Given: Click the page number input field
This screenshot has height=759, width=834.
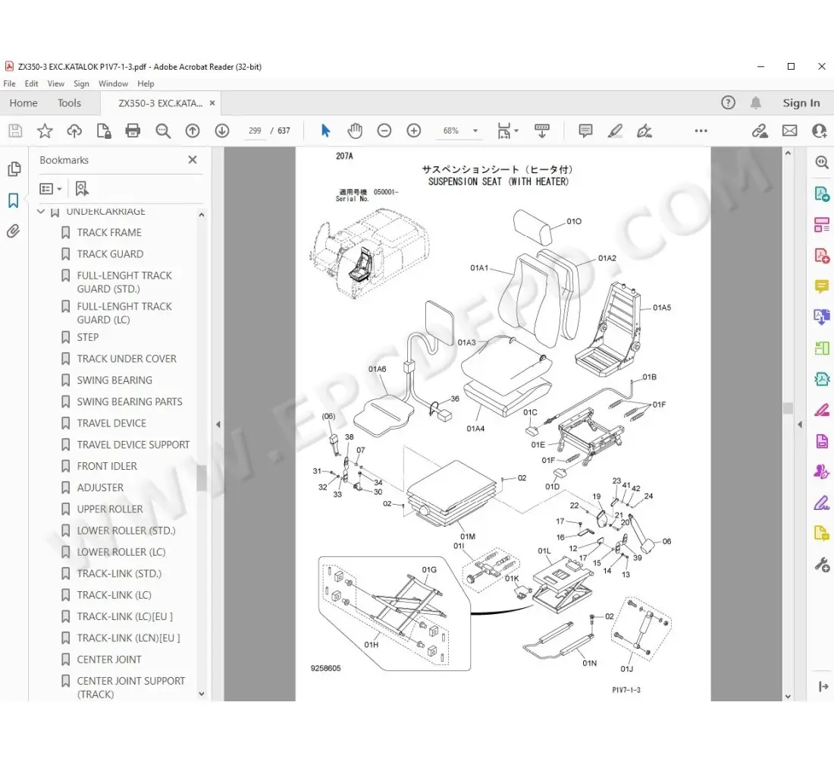Looking at the screenshot, I should (x=255, y=131).
